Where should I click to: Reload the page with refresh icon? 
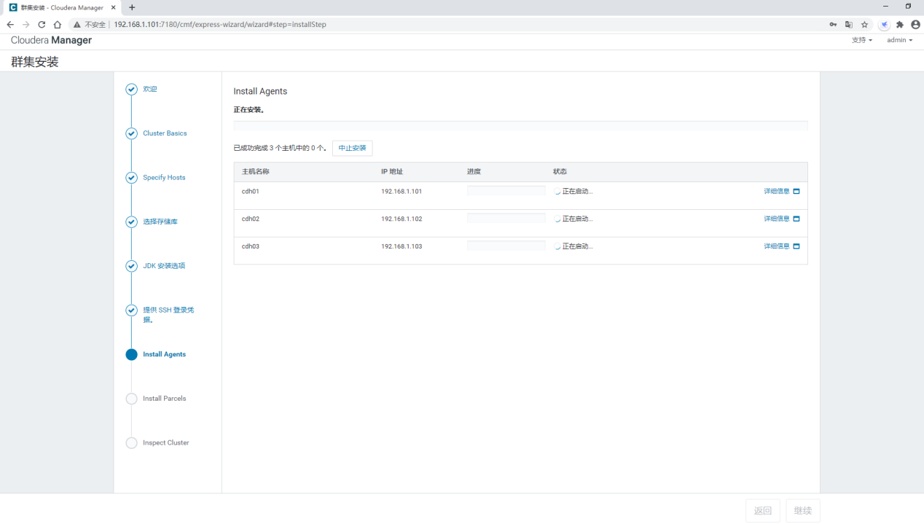42,24
